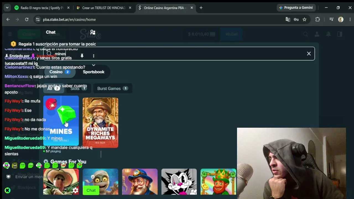Open the leprechaun with crown game
Screen dimensions: 354x199
click(218, 182)
